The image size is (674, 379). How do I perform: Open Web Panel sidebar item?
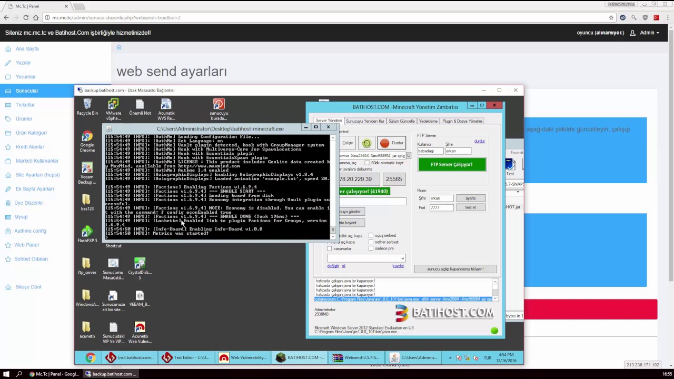tap(26, 245)
